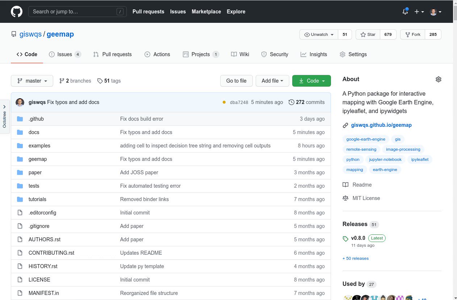Viewport: 457px width, 300px height.
Task: Click the docs folder icon
Action: [20, 132]
